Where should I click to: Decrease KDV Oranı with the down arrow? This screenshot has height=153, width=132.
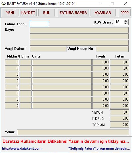(x=125, y=23)
